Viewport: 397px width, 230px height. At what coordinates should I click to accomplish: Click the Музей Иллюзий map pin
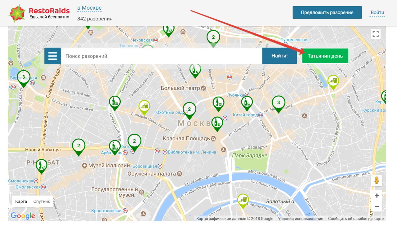pyautogui.click(x=84, y=166)
